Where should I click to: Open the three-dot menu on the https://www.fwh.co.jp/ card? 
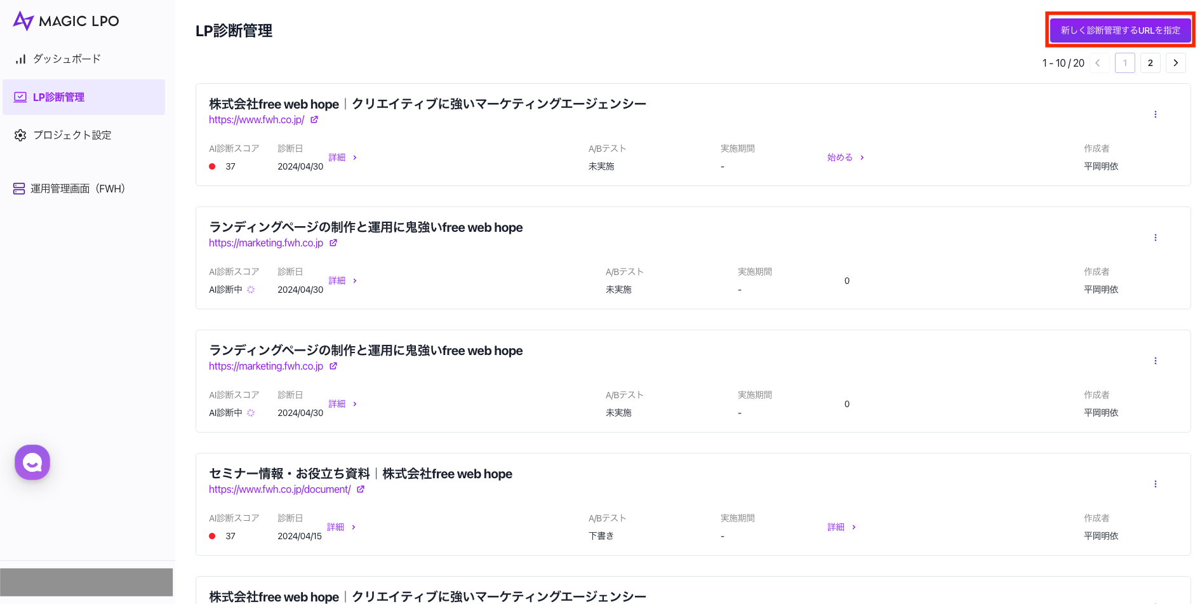pyautogui.click(x=1156, y=114)
